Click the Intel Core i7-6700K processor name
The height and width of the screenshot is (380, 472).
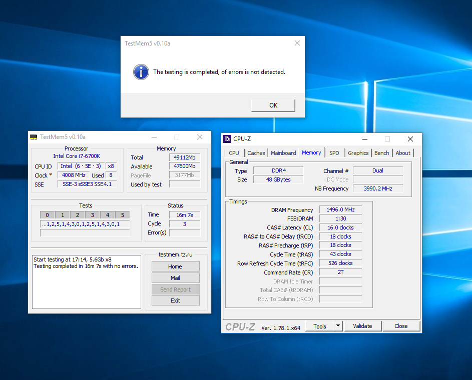[77, 156]
